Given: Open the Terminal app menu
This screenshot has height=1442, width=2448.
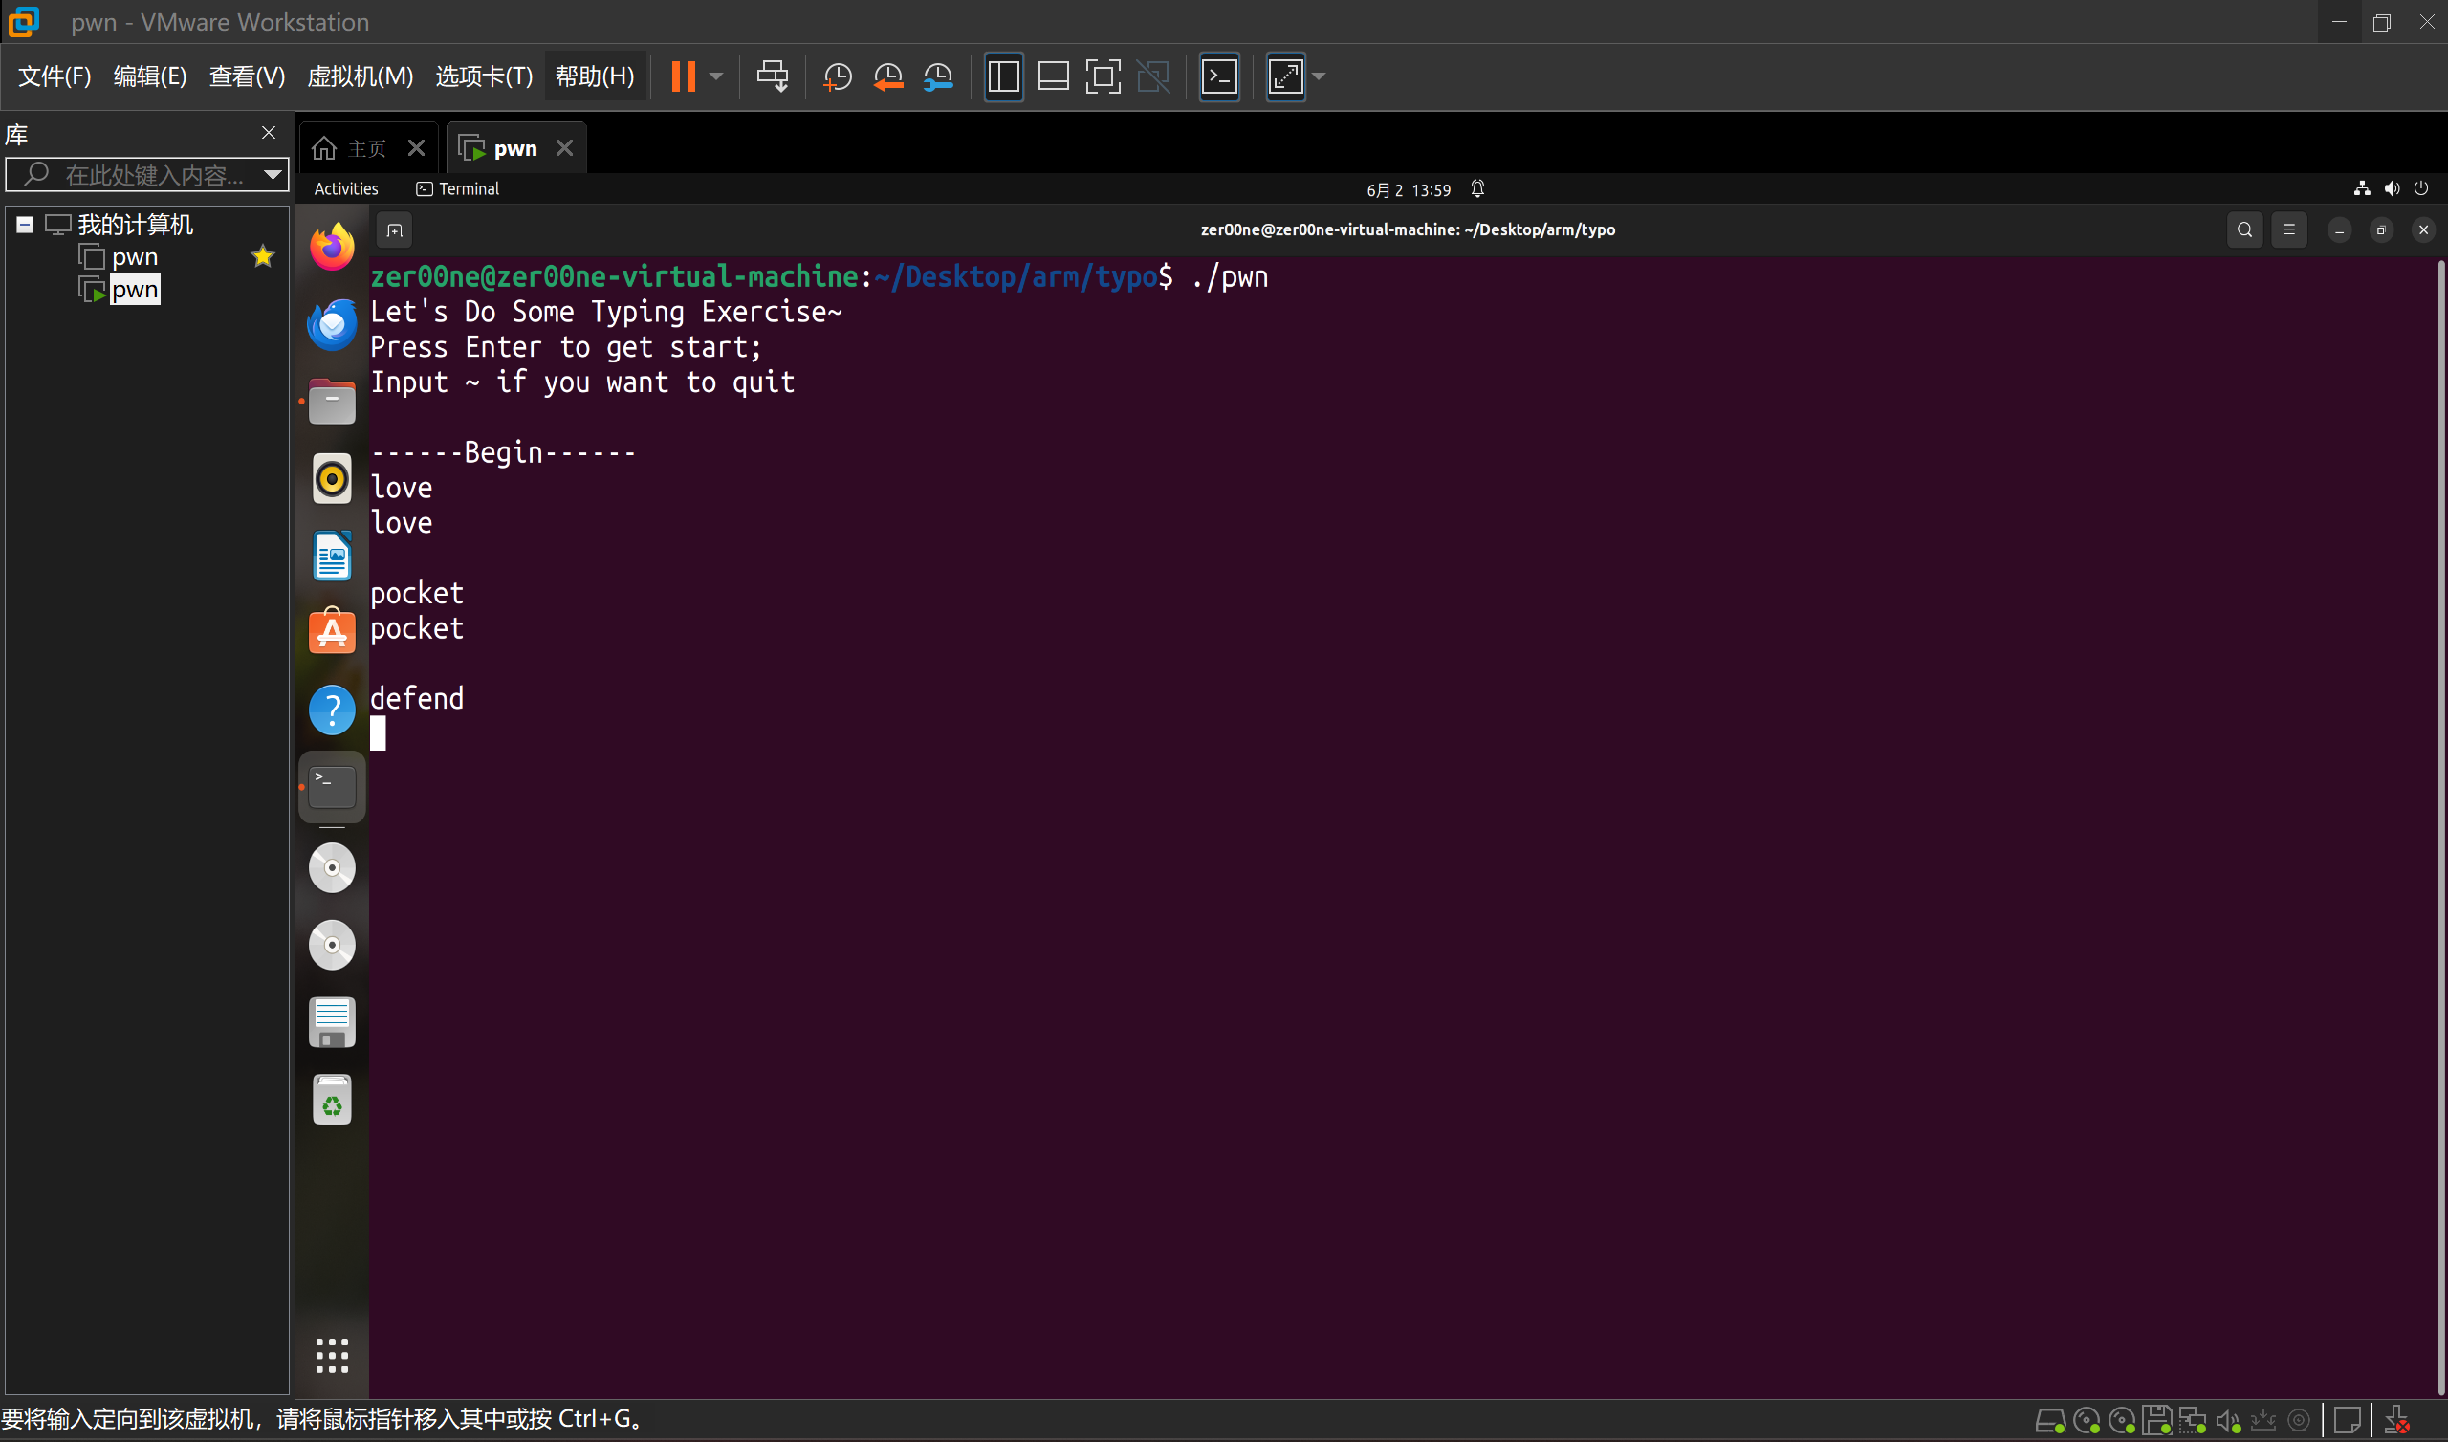Looking at the screenshot, I should [x=457, y=188].
